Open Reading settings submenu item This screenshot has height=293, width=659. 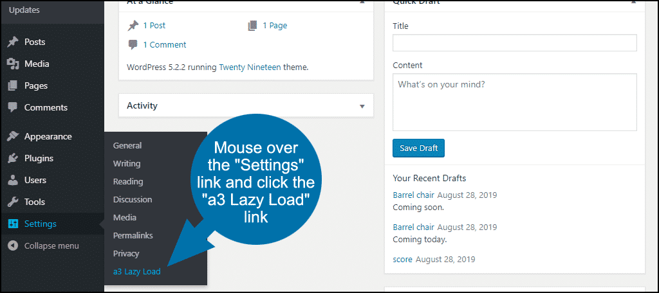tap(128, 182)
